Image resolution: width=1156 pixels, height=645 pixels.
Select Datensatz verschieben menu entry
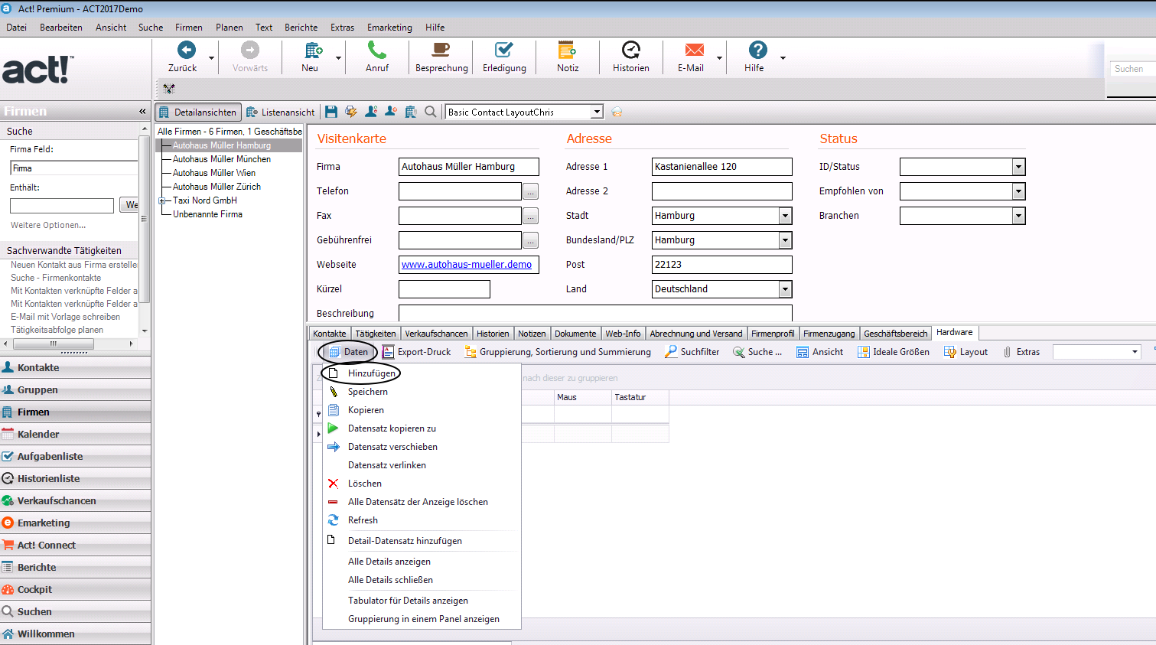(392, 447)
